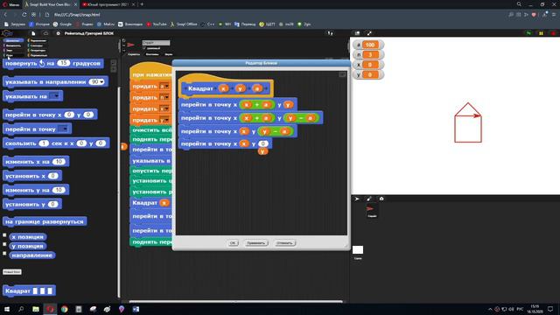Open Opera menu button

click(10, 4)
